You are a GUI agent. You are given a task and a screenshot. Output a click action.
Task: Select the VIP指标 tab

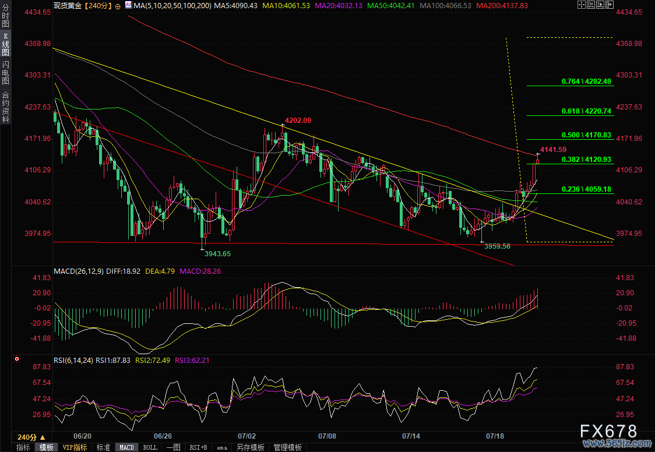[x=75, y=447]
